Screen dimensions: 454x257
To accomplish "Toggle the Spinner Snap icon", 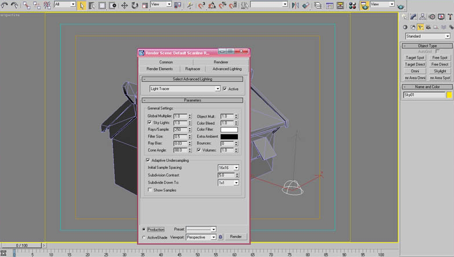I will (x=233, y=5).
